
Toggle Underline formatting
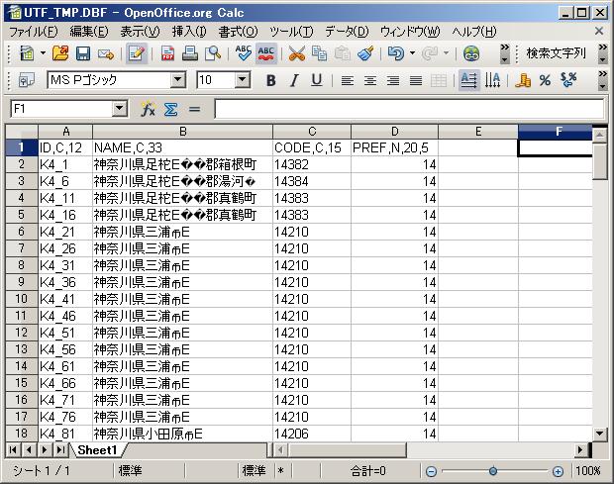point(316,80)
